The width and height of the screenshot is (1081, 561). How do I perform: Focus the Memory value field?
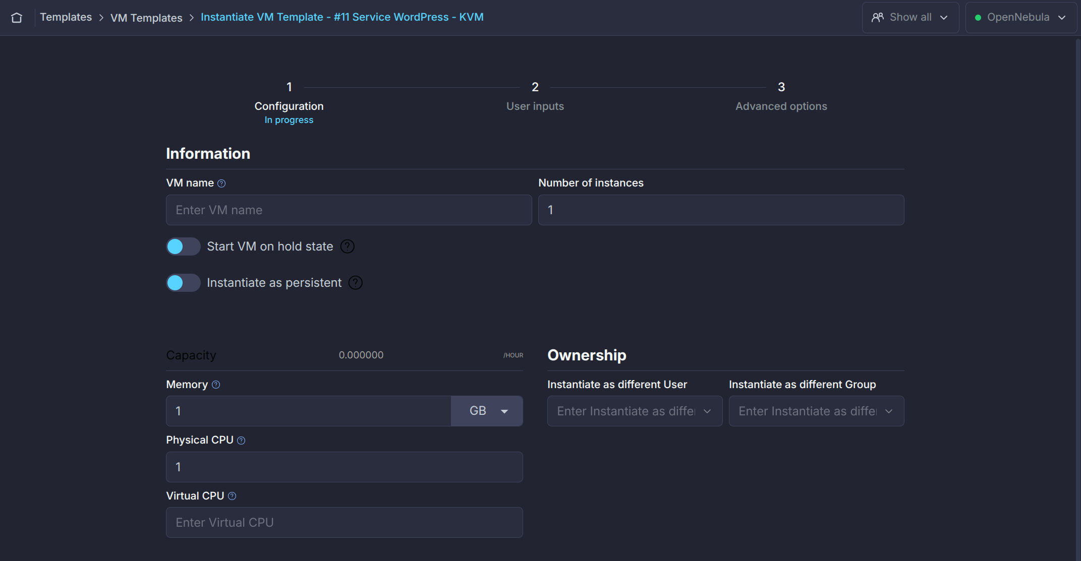(309, 411)
